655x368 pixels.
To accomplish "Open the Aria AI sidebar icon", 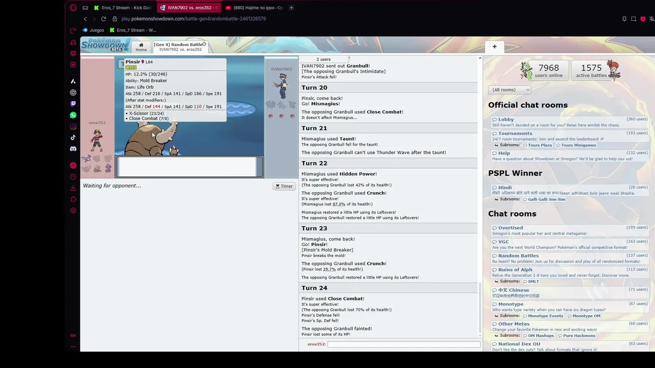I will [x=73, y=81].
